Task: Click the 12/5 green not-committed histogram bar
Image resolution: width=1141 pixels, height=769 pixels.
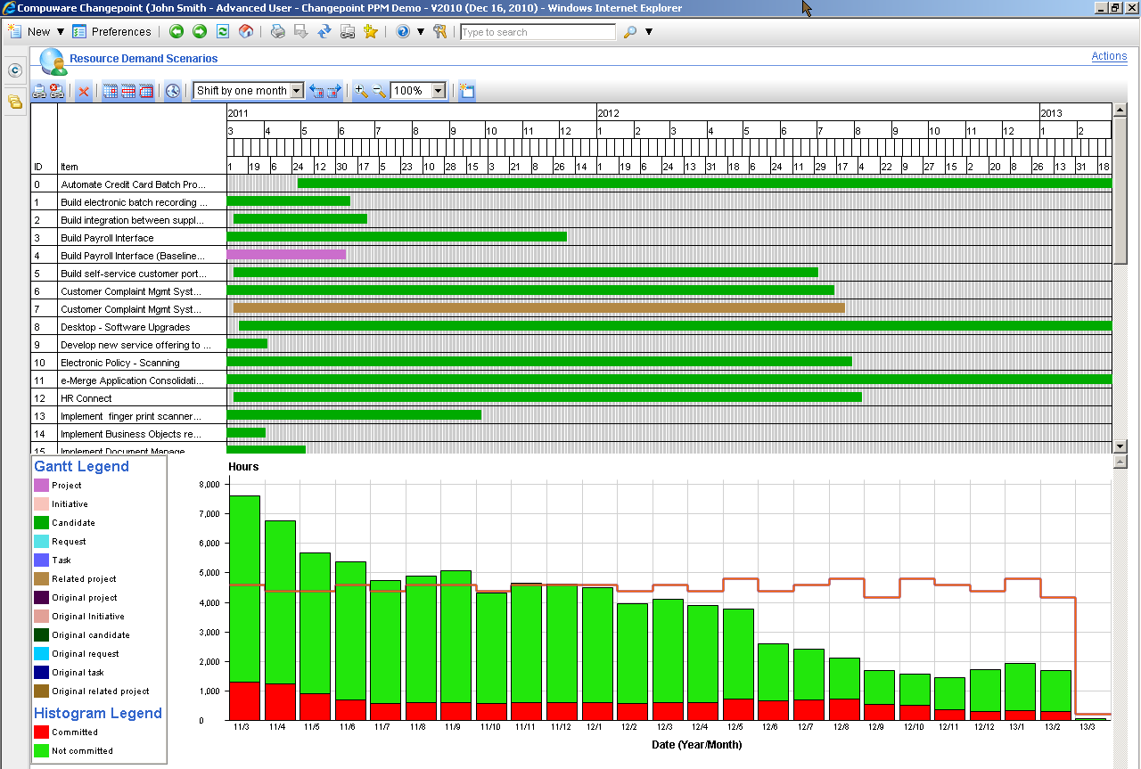Action: pyautogui.click(x=738, y=654)
